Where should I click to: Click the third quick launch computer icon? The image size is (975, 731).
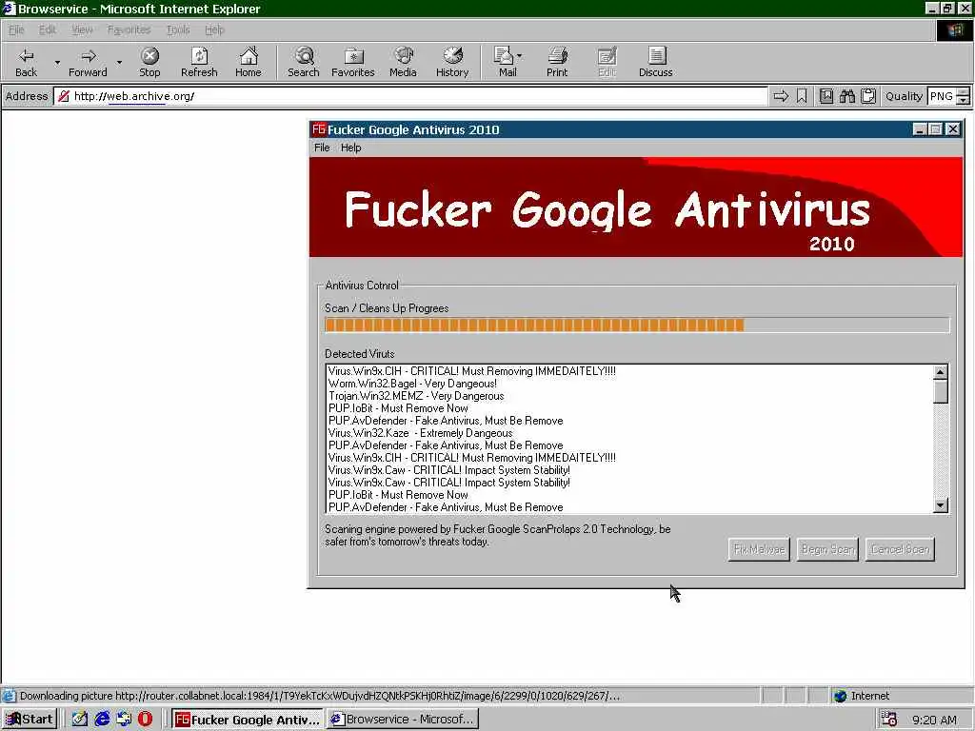124,720
